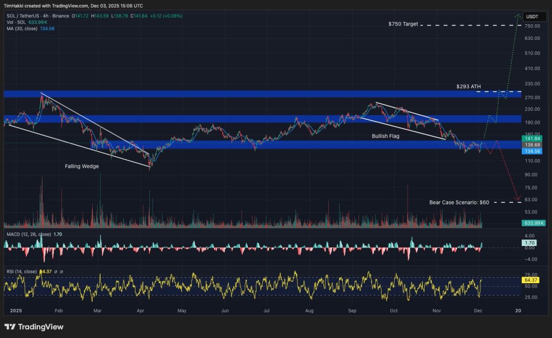Click the May marker on the time axis
This screenshot has width=552, height=338.
tap(182, 311)
